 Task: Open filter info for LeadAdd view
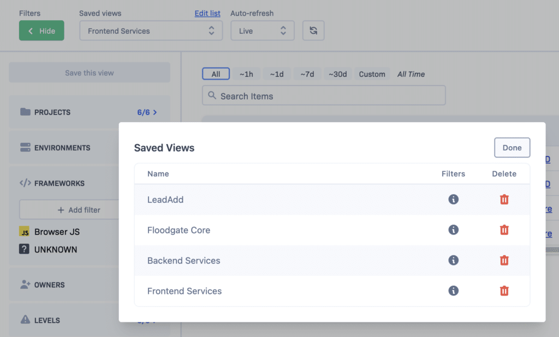[453, 200]
